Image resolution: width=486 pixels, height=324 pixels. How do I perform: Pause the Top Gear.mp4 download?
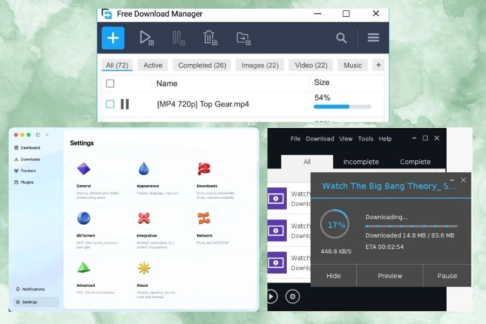tap(125, 104)
